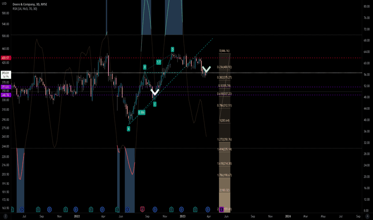Click 163.50 on the left price scale
The height and width of the screenshot is (220, 373).
coord(5,208)
